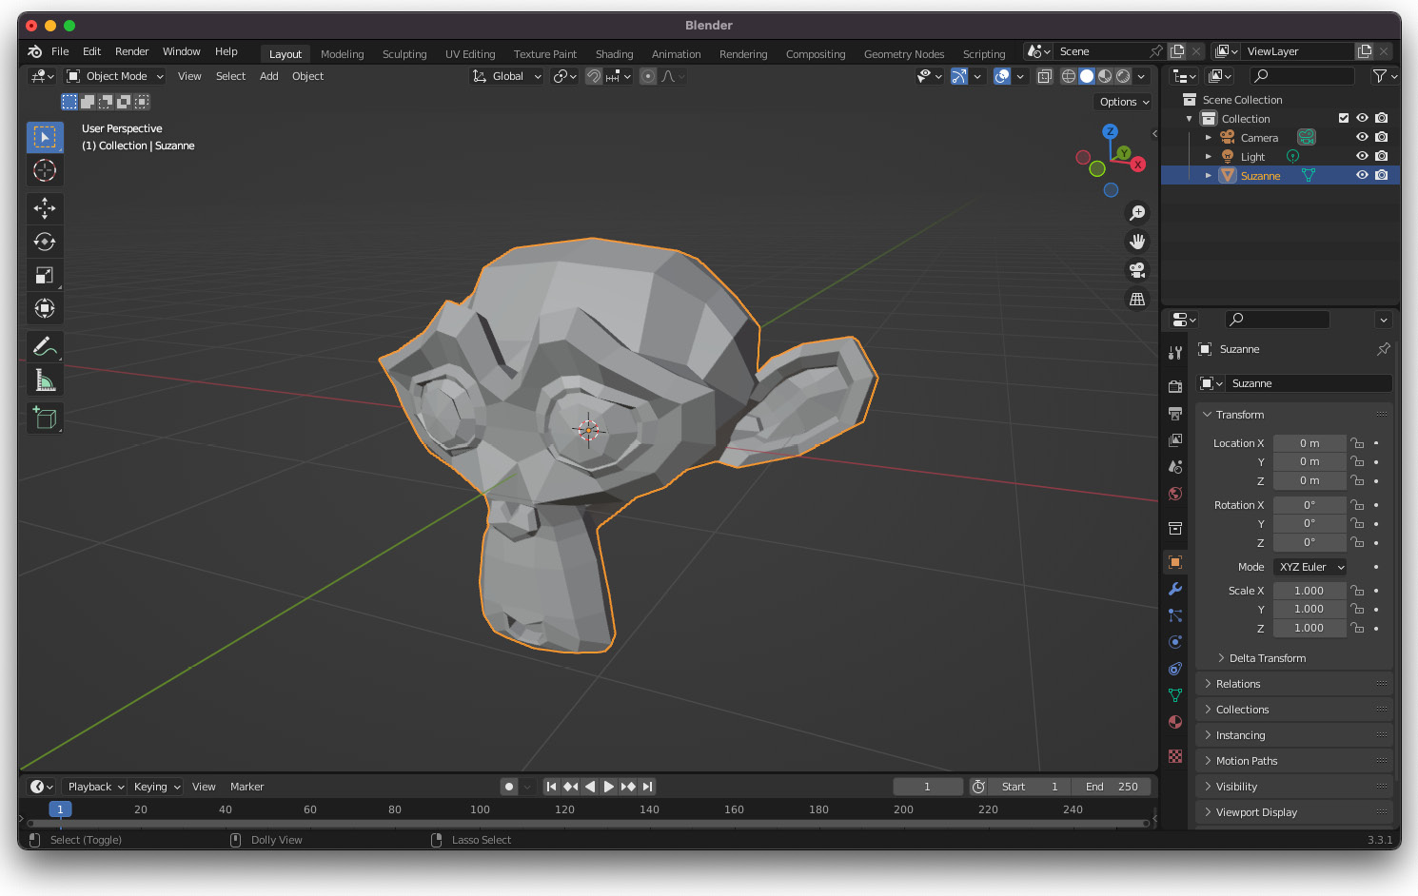Viewport: 1418px width, 896px height.
Task: Hide Camera in viewport via eye icon
Action: point(1362,137)
